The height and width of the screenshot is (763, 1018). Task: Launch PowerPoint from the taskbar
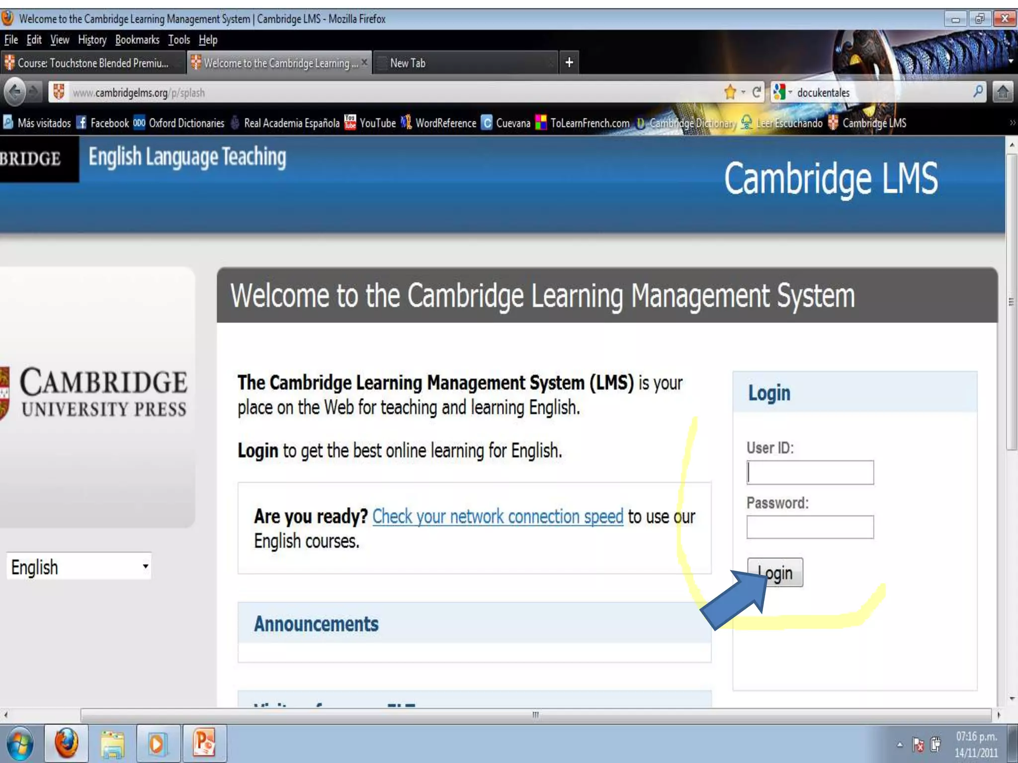[x=204, y=743]
